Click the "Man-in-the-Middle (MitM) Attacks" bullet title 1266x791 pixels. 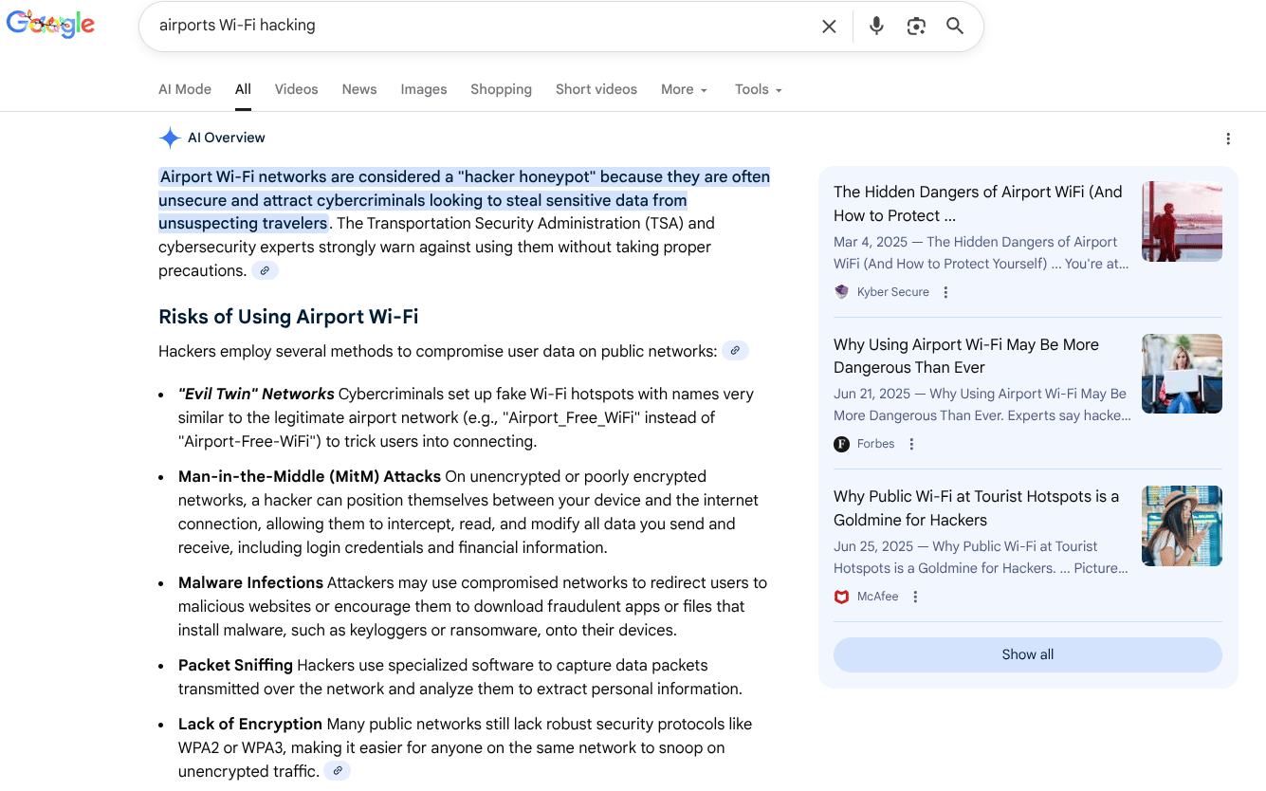tap(309, 476)
